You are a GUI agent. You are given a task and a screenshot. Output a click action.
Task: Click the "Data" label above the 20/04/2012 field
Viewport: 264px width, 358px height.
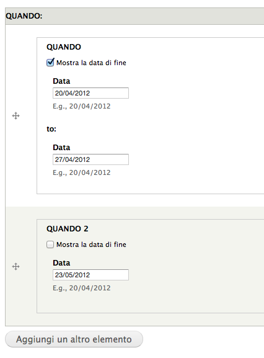click(61, 81)
